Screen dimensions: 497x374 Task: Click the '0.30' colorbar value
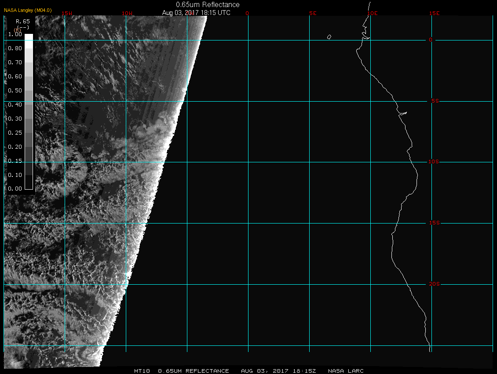point(15,119)
